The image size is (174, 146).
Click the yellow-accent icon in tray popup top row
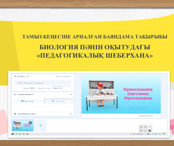click(x=142, y=127)
